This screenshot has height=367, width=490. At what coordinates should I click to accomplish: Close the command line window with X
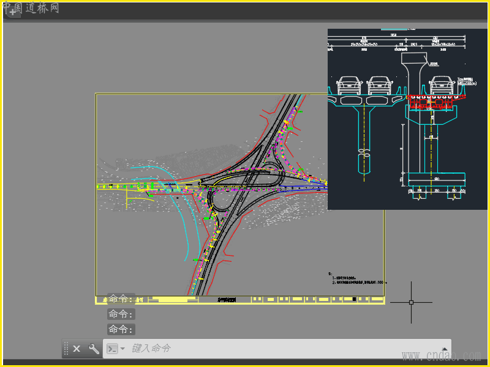[77, 349]
